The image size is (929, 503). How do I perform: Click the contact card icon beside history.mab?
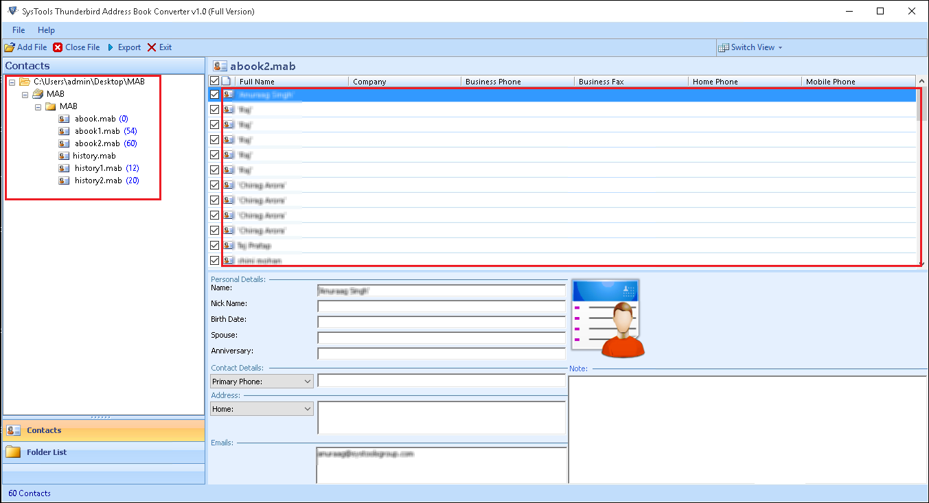(x=64, y=156)
